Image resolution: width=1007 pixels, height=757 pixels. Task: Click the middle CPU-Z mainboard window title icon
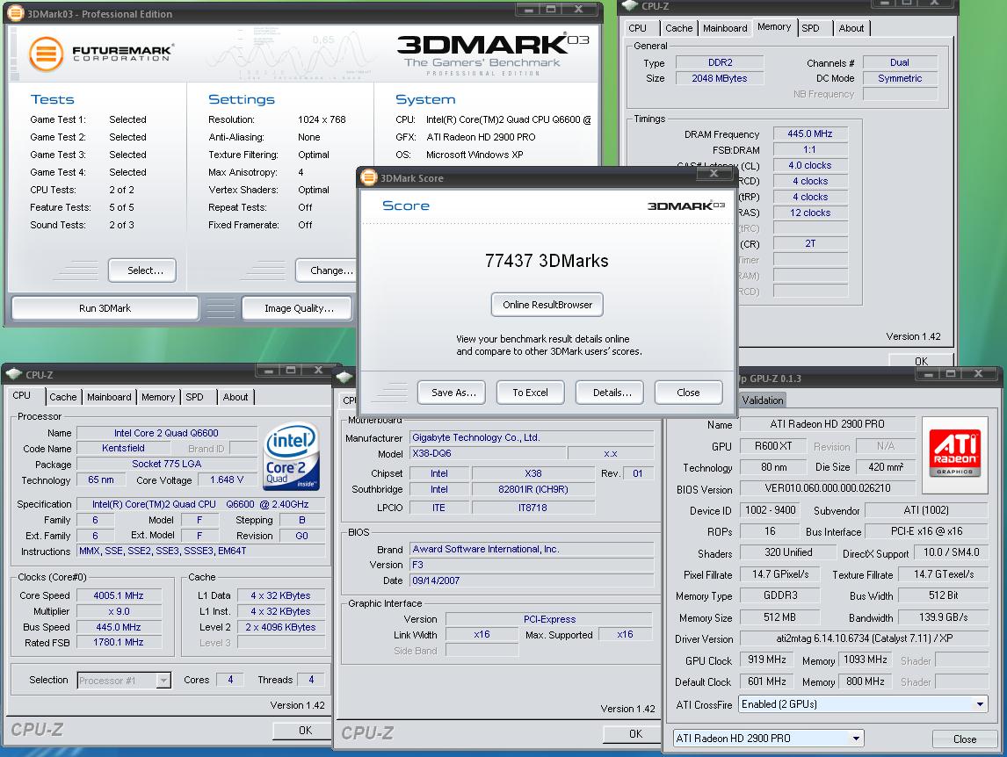pos(344,377)
